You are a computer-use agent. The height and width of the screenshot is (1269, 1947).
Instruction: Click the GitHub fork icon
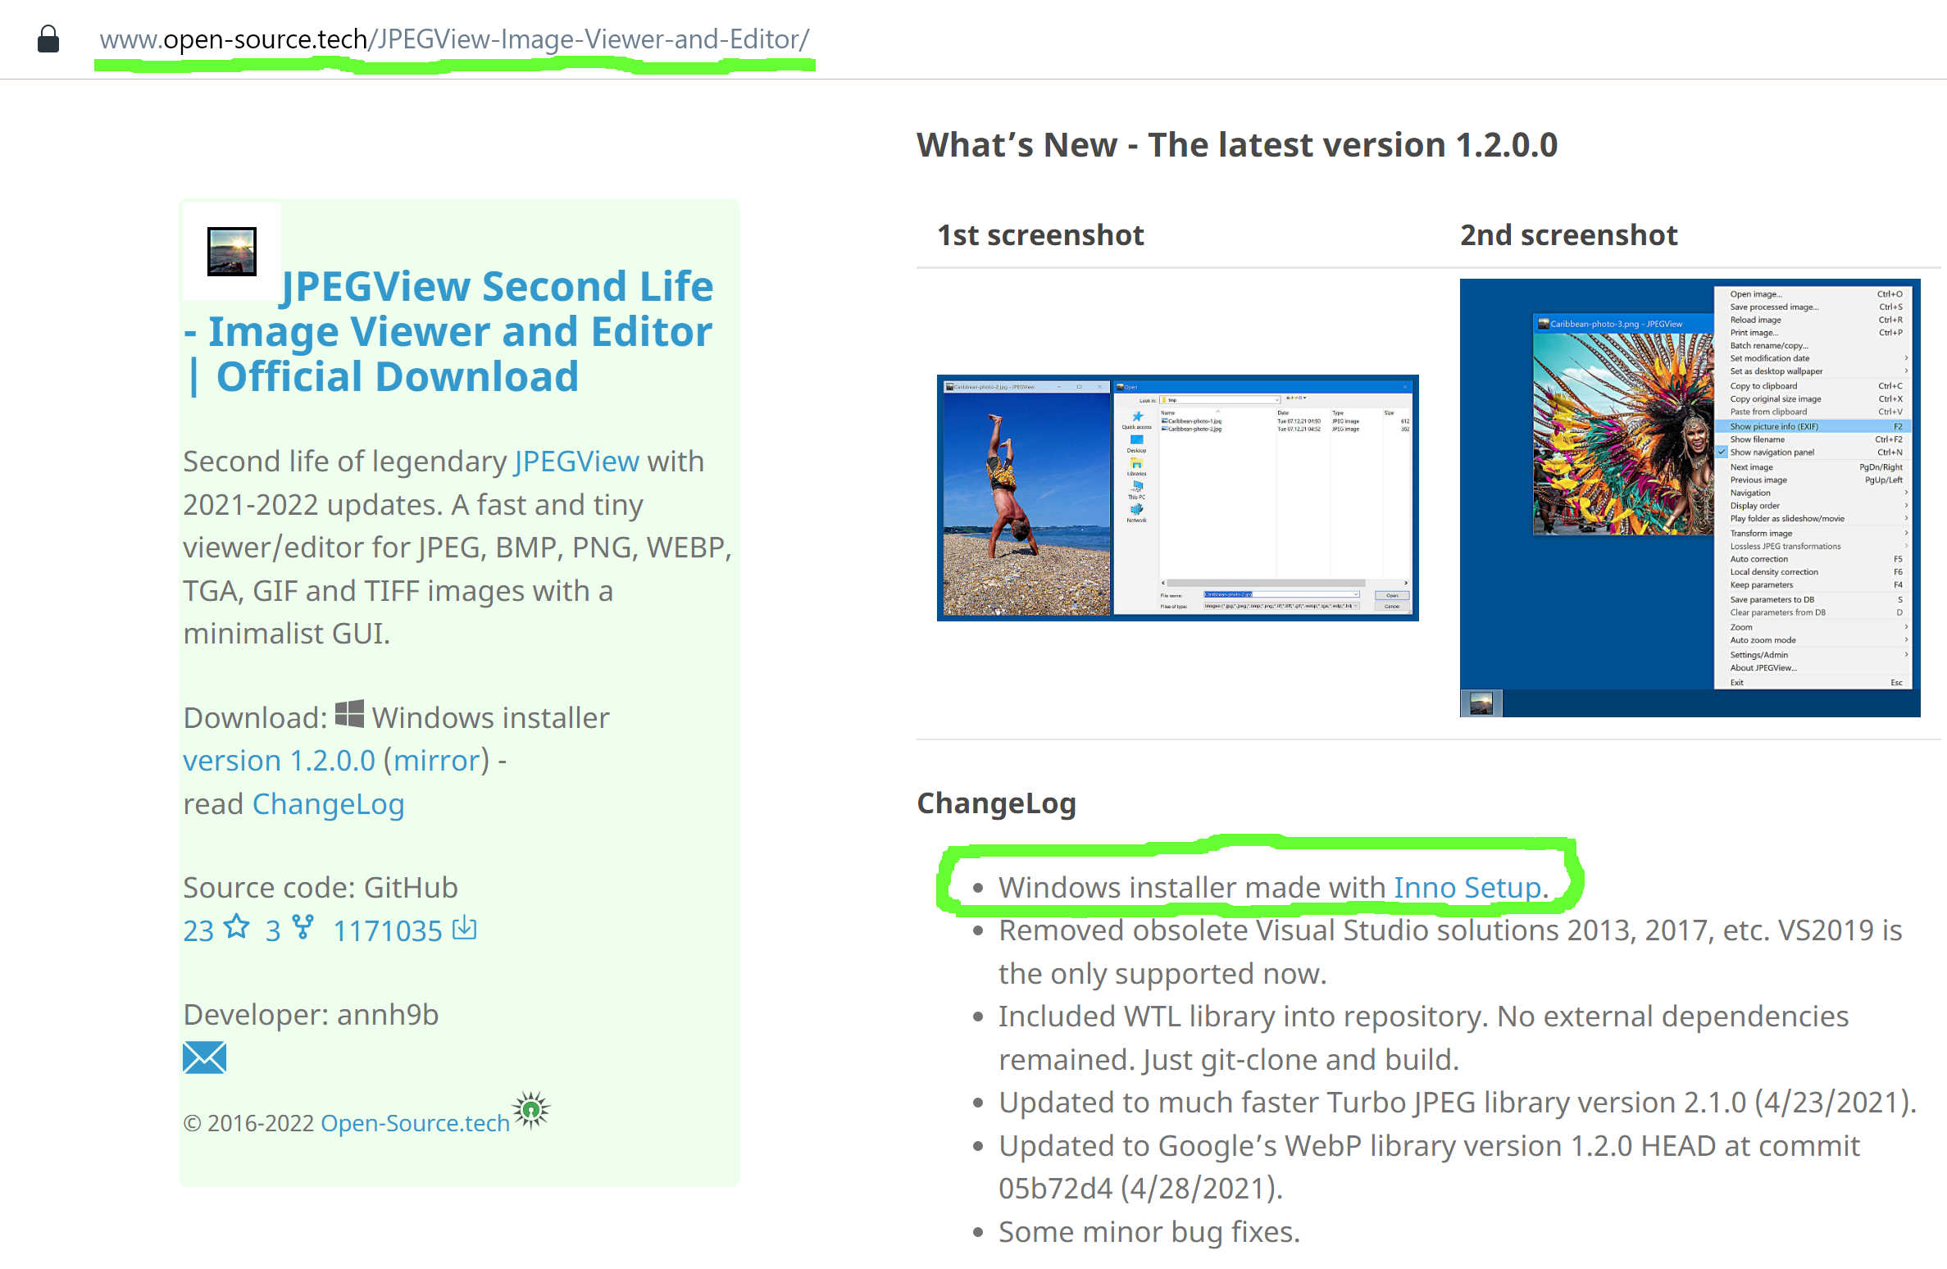coord(303,927)
